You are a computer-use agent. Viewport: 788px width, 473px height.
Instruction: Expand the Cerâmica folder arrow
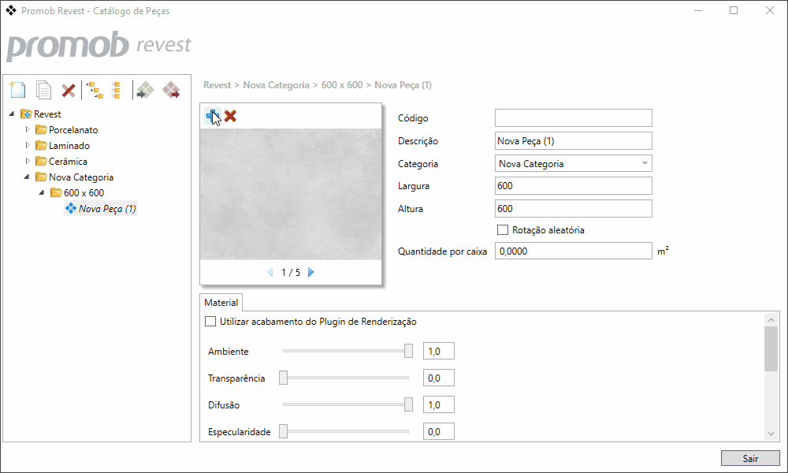pyautogui.click(x=28, y=161)
